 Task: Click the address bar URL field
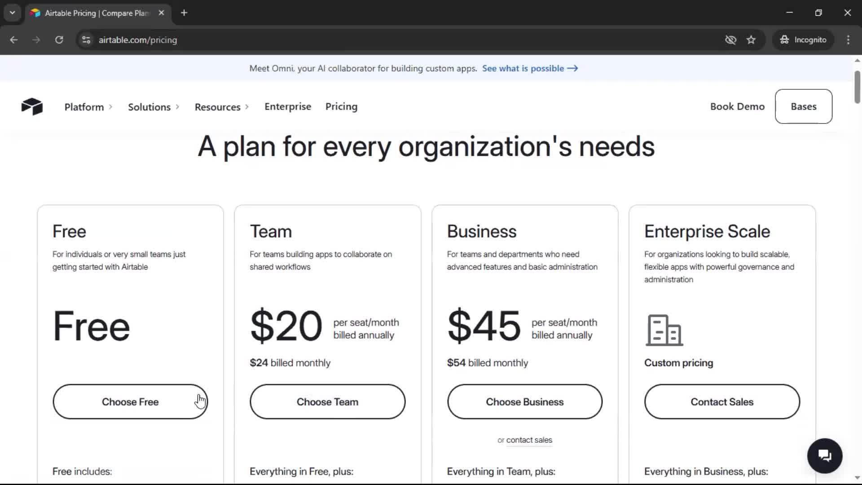pyautogui.click(x=400, y=40)
